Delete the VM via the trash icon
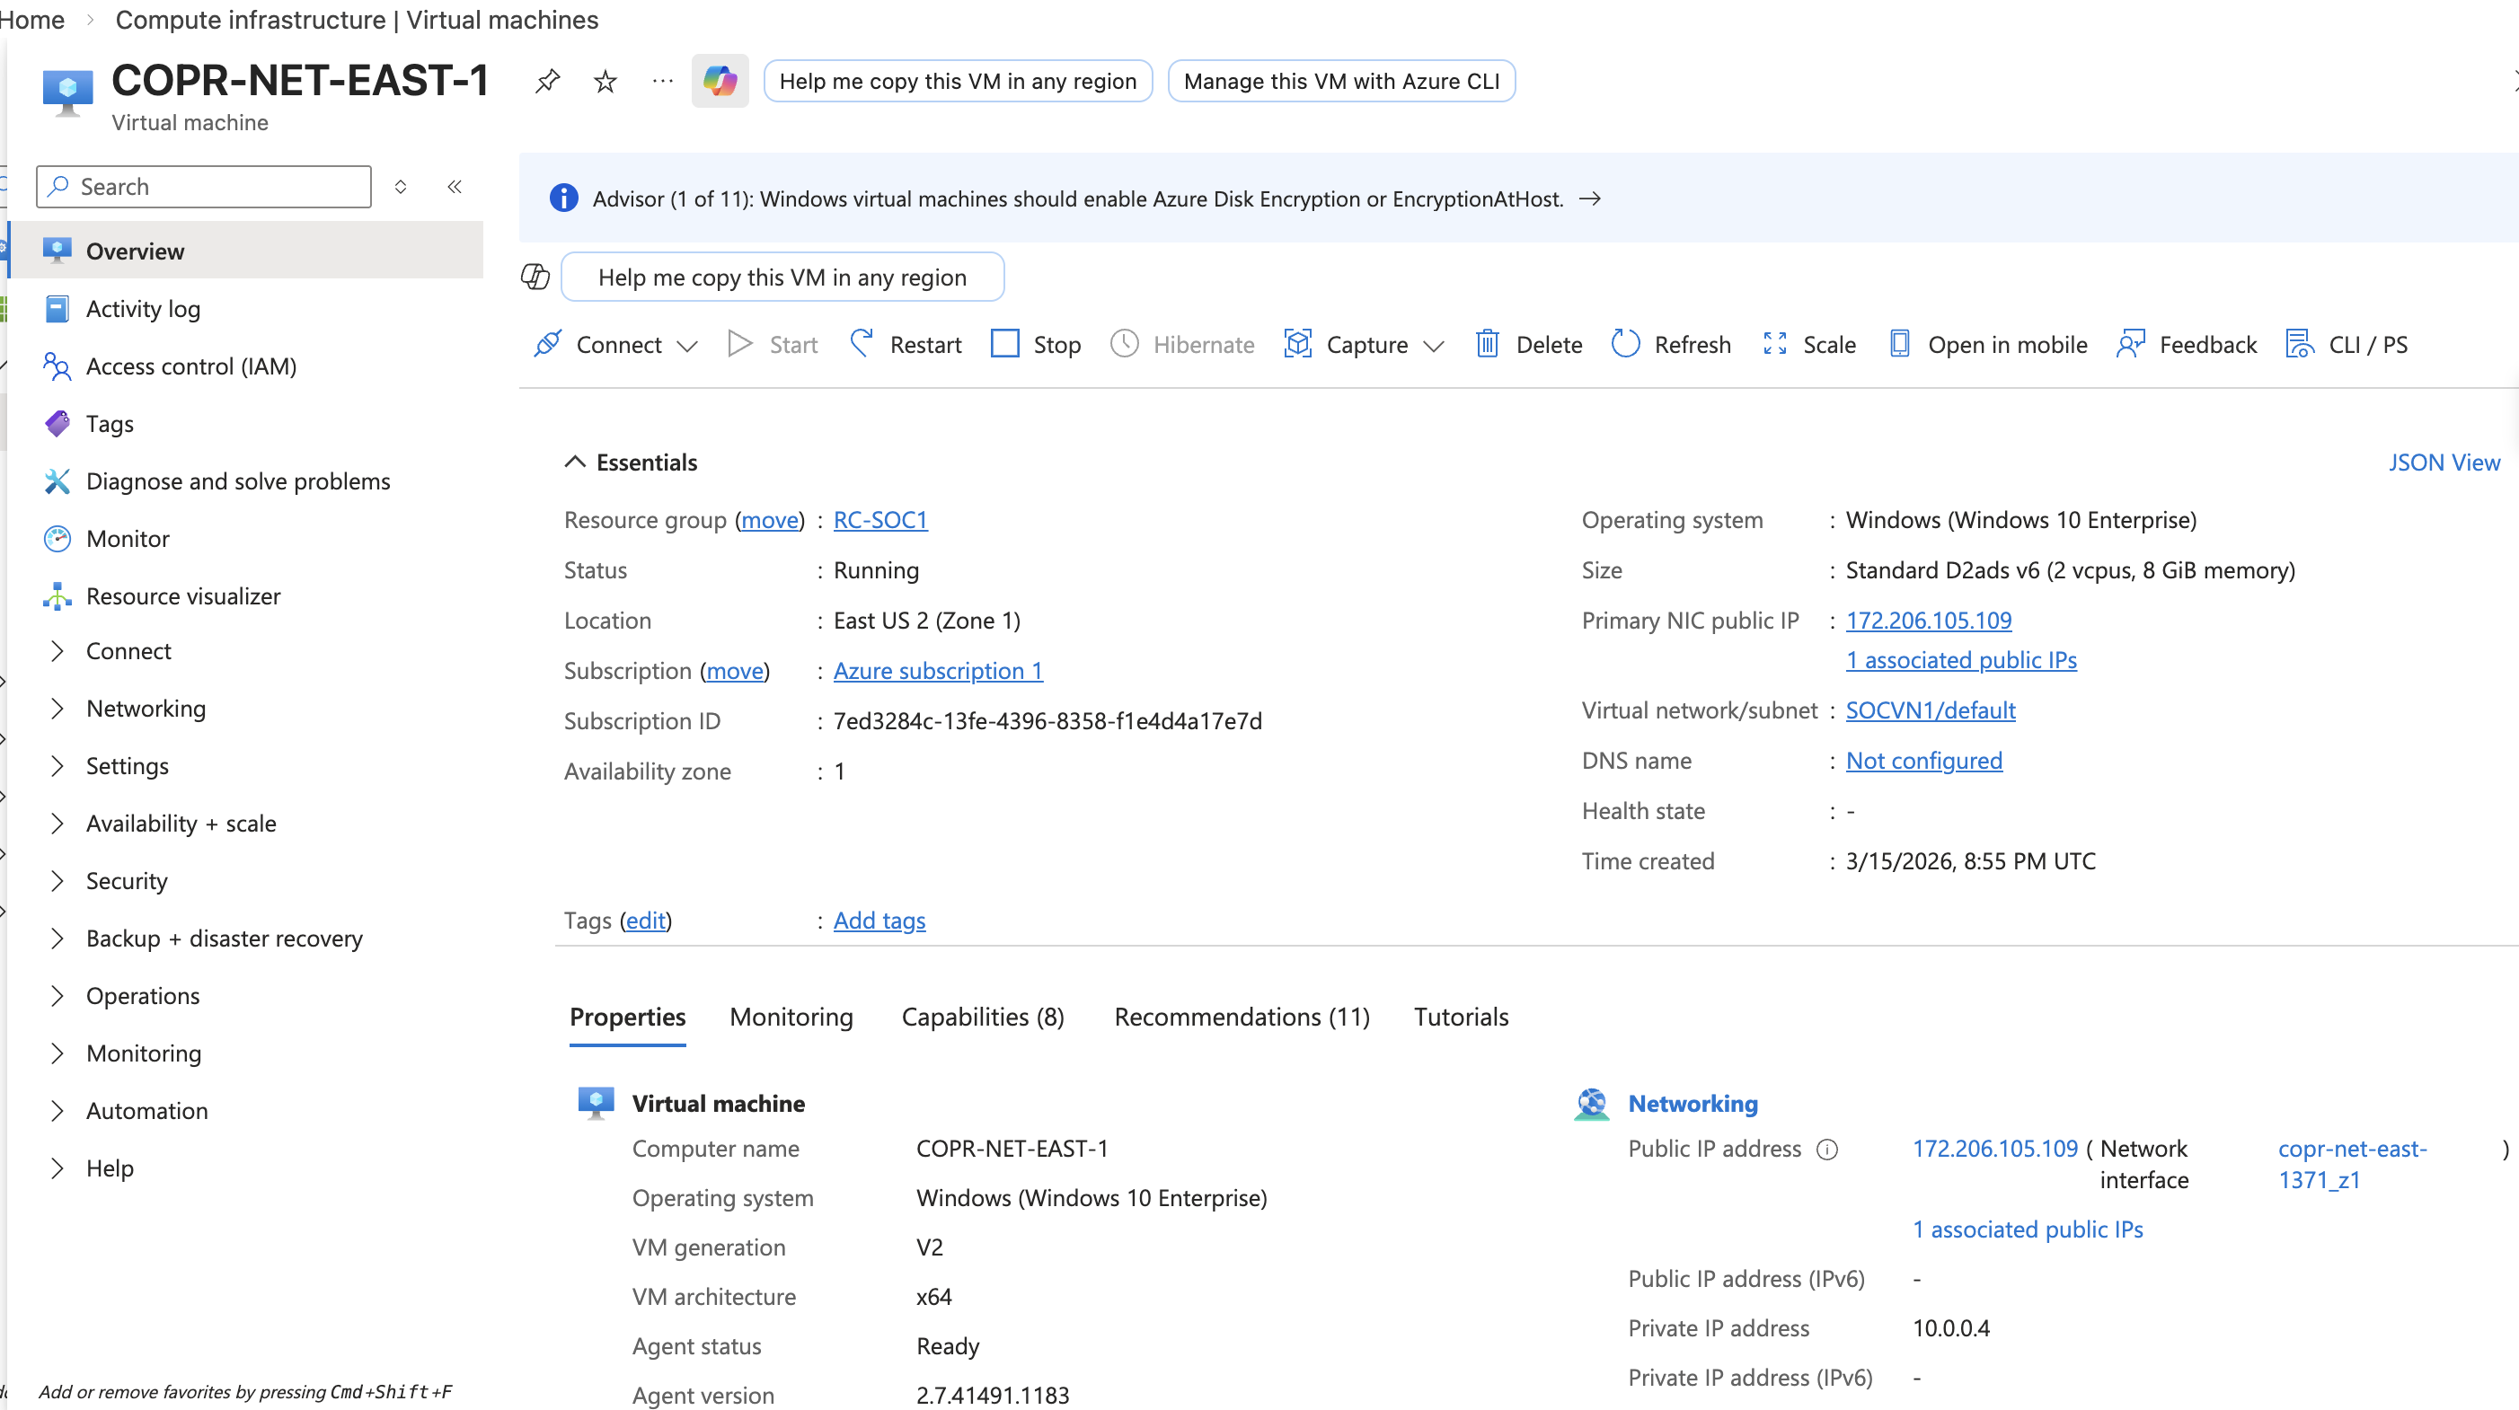 (x=1488, y=343)
